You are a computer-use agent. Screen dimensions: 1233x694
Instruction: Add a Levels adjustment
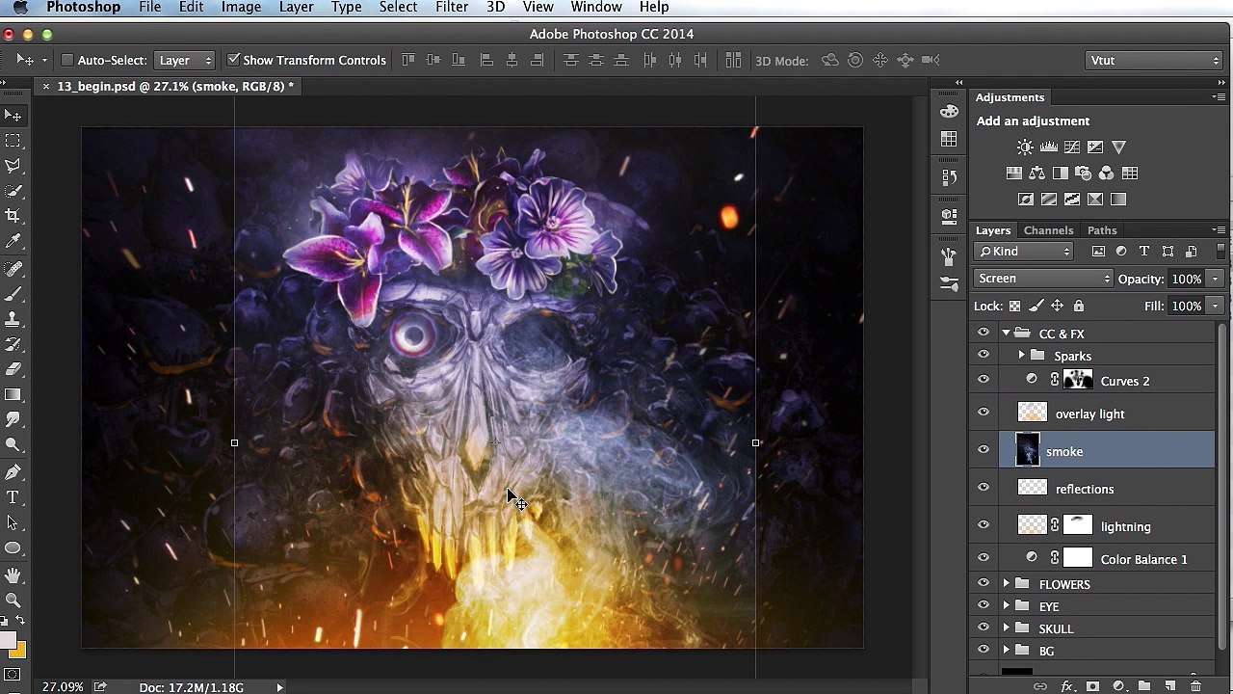pos(1048,147)
